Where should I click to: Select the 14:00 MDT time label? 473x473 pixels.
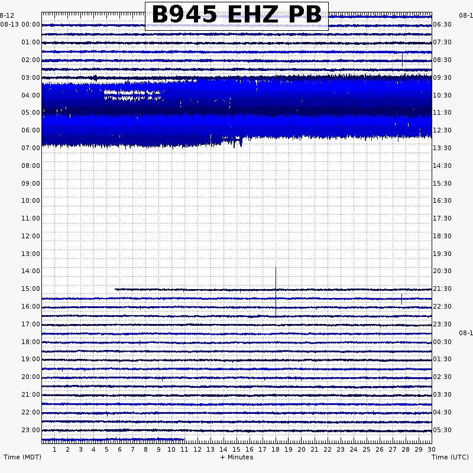31,271
